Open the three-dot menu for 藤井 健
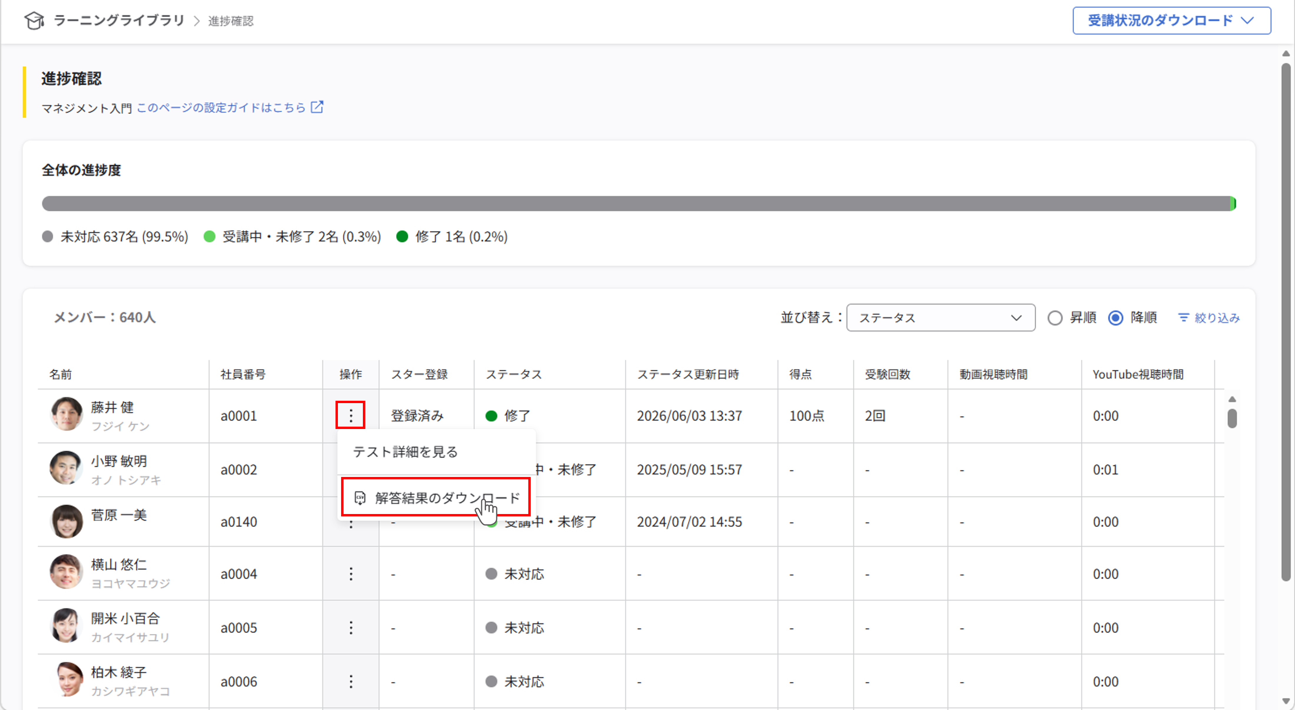1295x710 pixels. click(351, 415)
